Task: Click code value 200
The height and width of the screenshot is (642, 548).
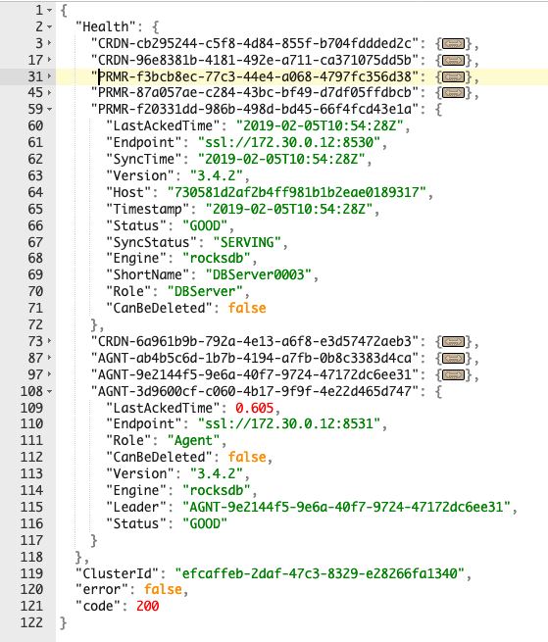Action: [x=148, y=606]
